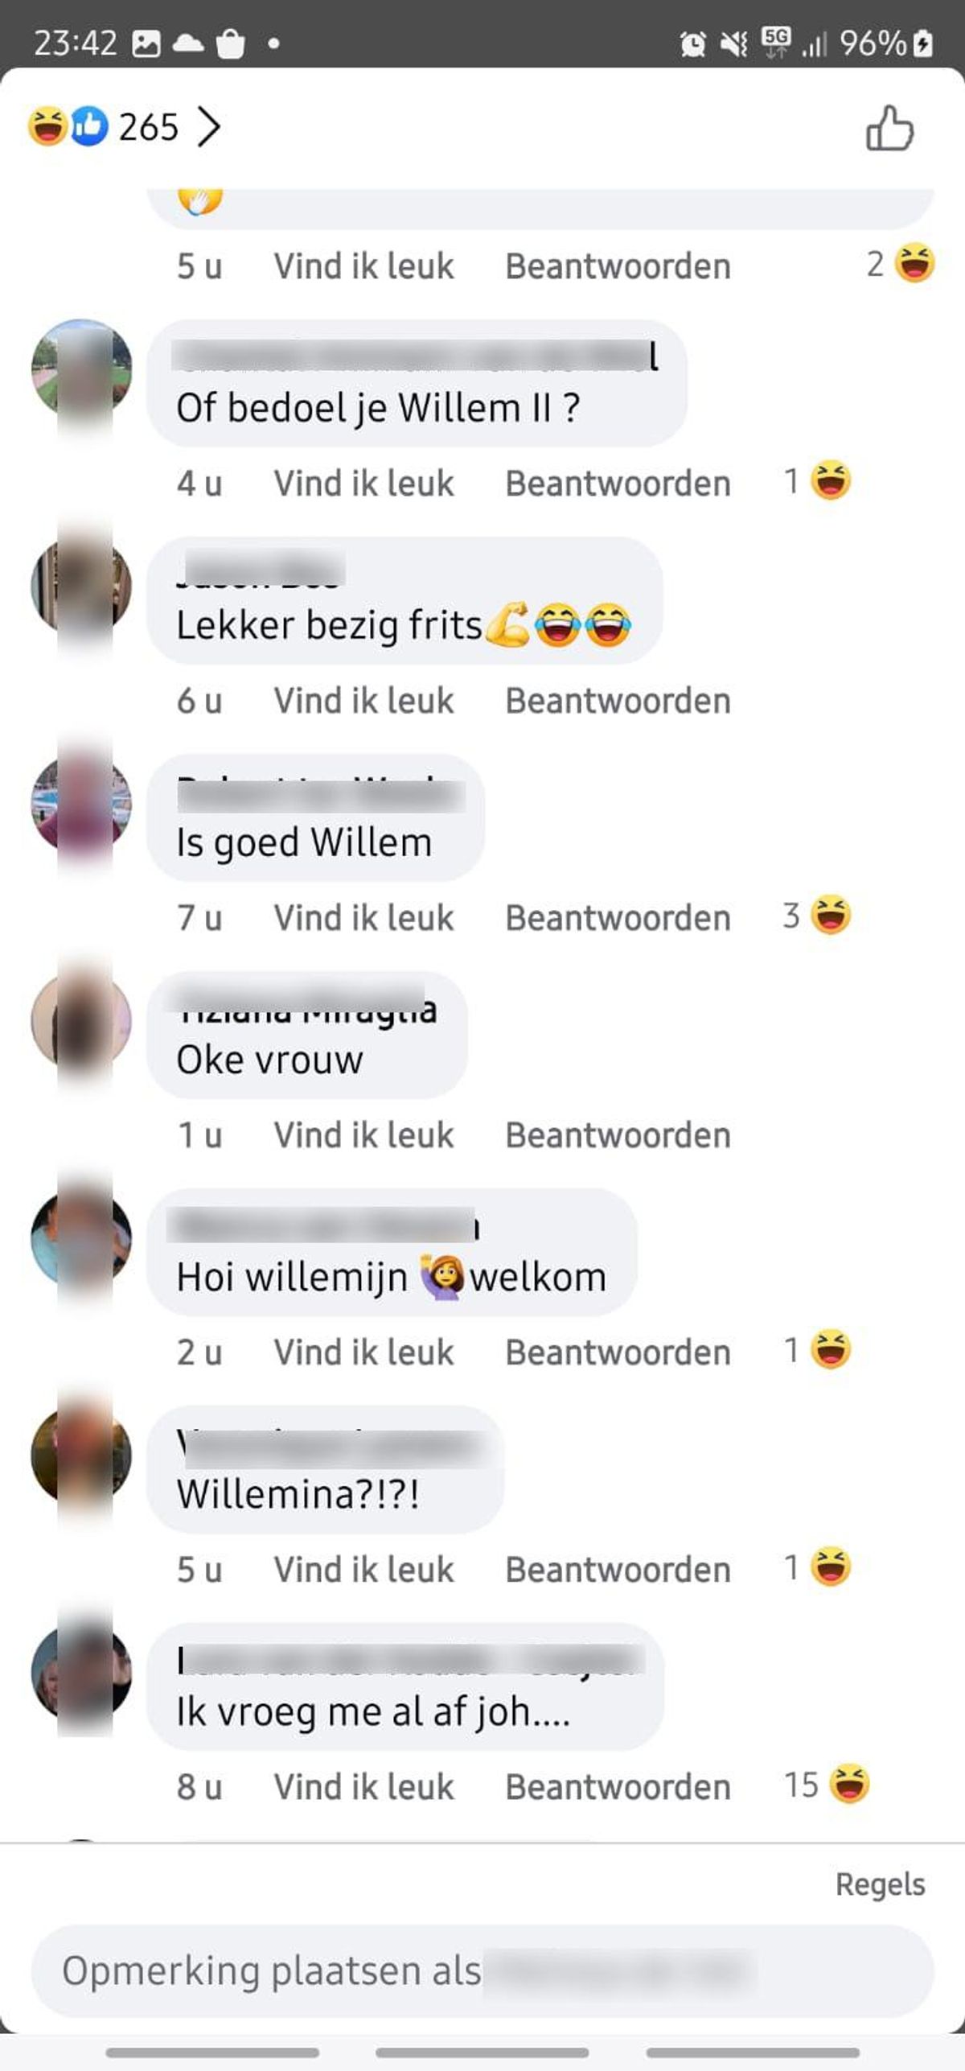Open the Regels link
The height and width of the screenshot is (2071, 965).
(880, 1885)
